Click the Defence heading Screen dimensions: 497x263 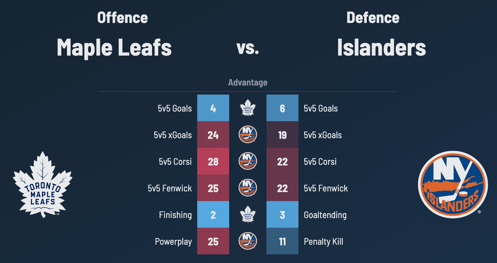[x=373, y=18]
